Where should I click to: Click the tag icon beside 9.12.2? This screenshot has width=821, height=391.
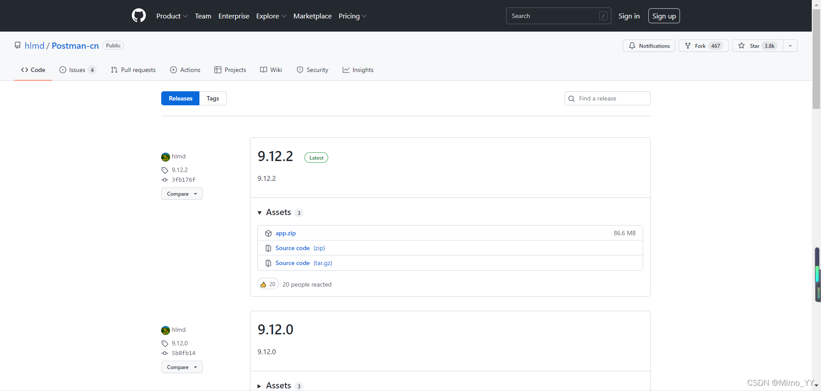(x=165, y=170)
